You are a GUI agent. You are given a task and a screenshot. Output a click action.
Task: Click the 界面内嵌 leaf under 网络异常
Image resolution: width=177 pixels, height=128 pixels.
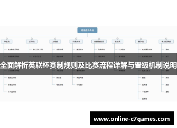coord(80,78)
